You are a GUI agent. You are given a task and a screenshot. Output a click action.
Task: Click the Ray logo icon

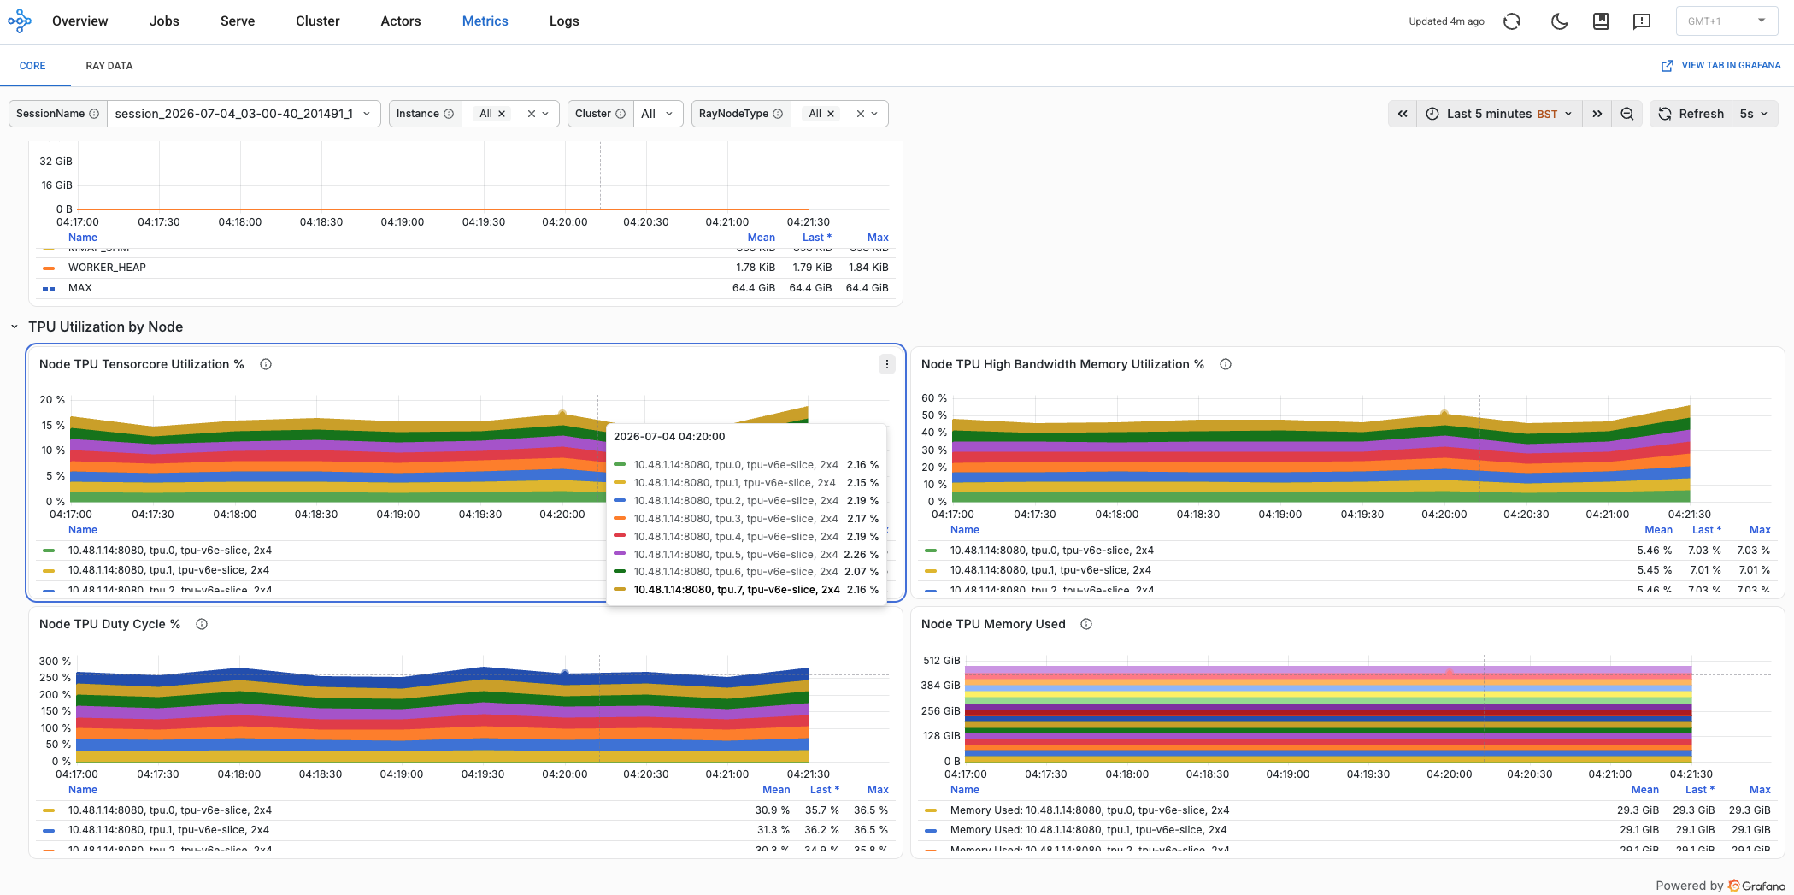[x=20, y=21]
